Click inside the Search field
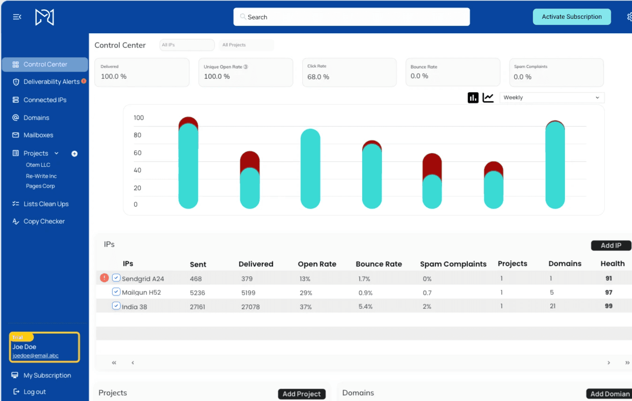 (351, 16)
